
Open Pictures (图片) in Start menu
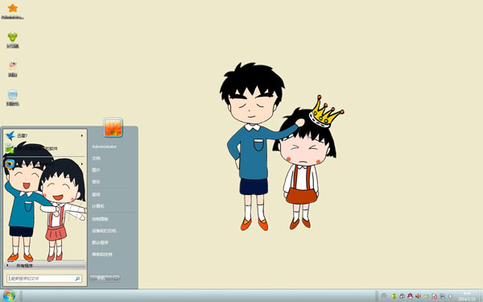coord(96,170)
